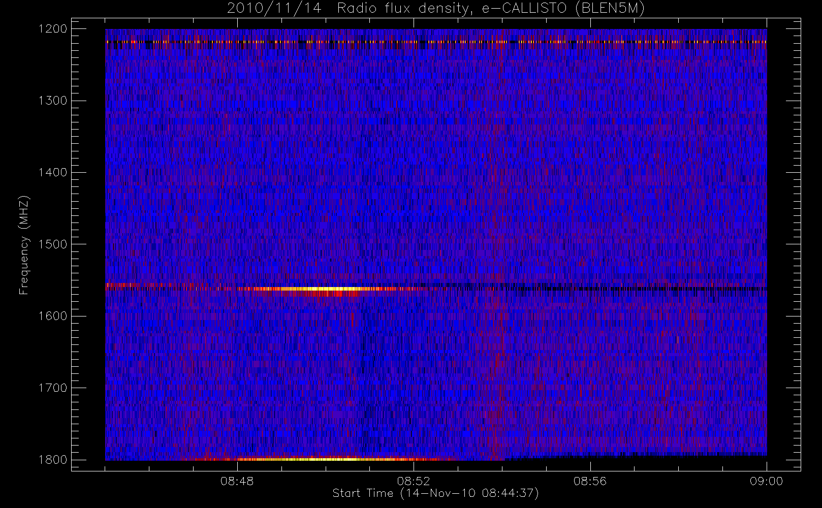Click the 09:00 time tick label

click(x=766, y=481)
